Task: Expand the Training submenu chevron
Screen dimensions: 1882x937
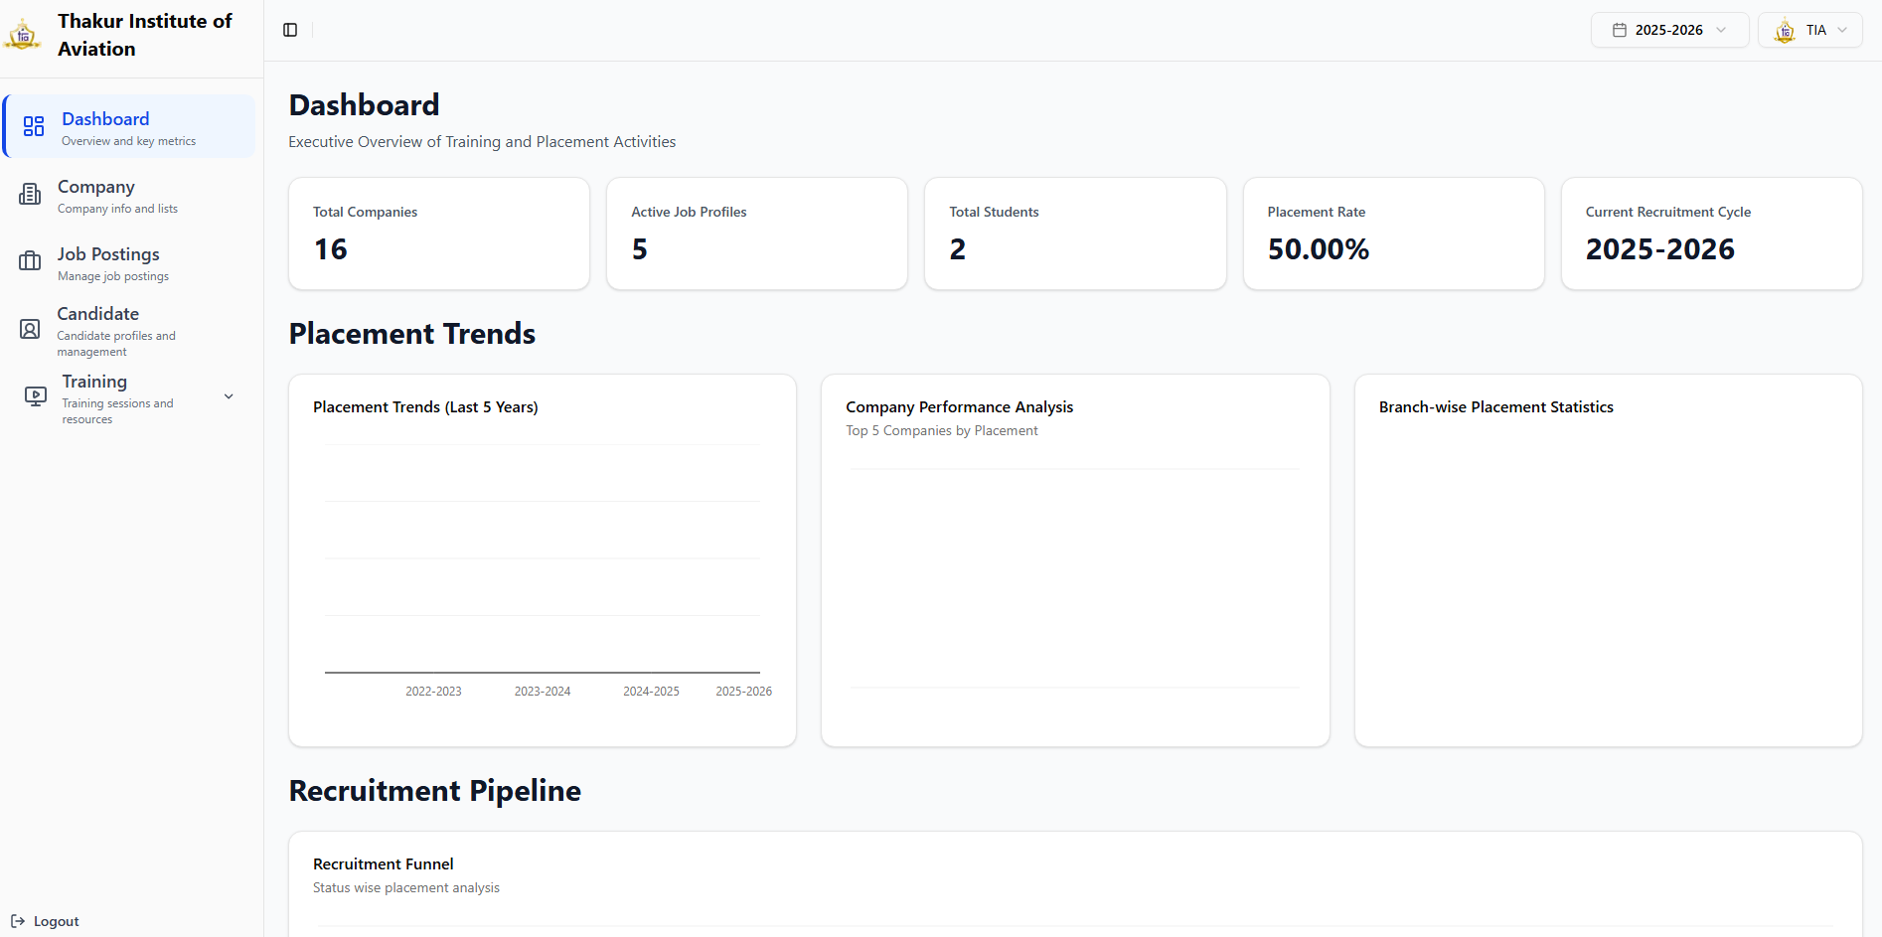Action: [x=229, y=396]
